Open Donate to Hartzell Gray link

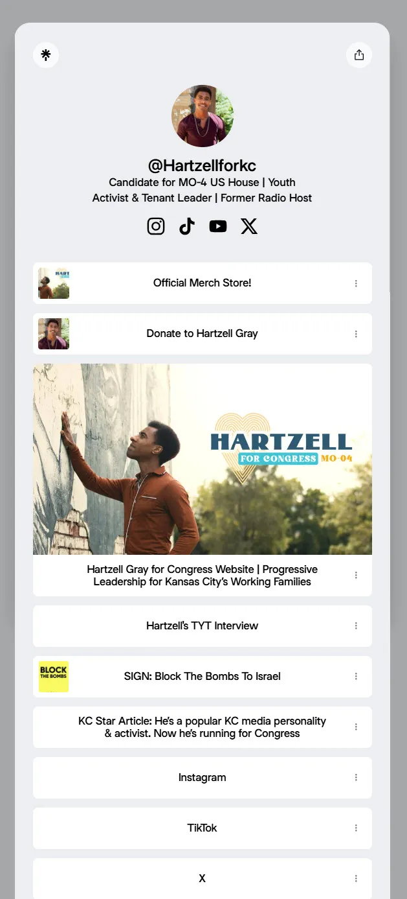(203, 334)
